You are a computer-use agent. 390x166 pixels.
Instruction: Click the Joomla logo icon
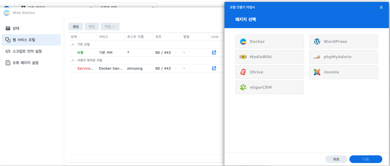coord(317,72)
